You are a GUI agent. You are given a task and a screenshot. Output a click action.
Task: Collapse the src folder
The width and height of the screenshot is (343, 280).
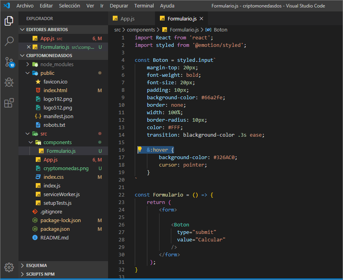[x=28, y=134]
